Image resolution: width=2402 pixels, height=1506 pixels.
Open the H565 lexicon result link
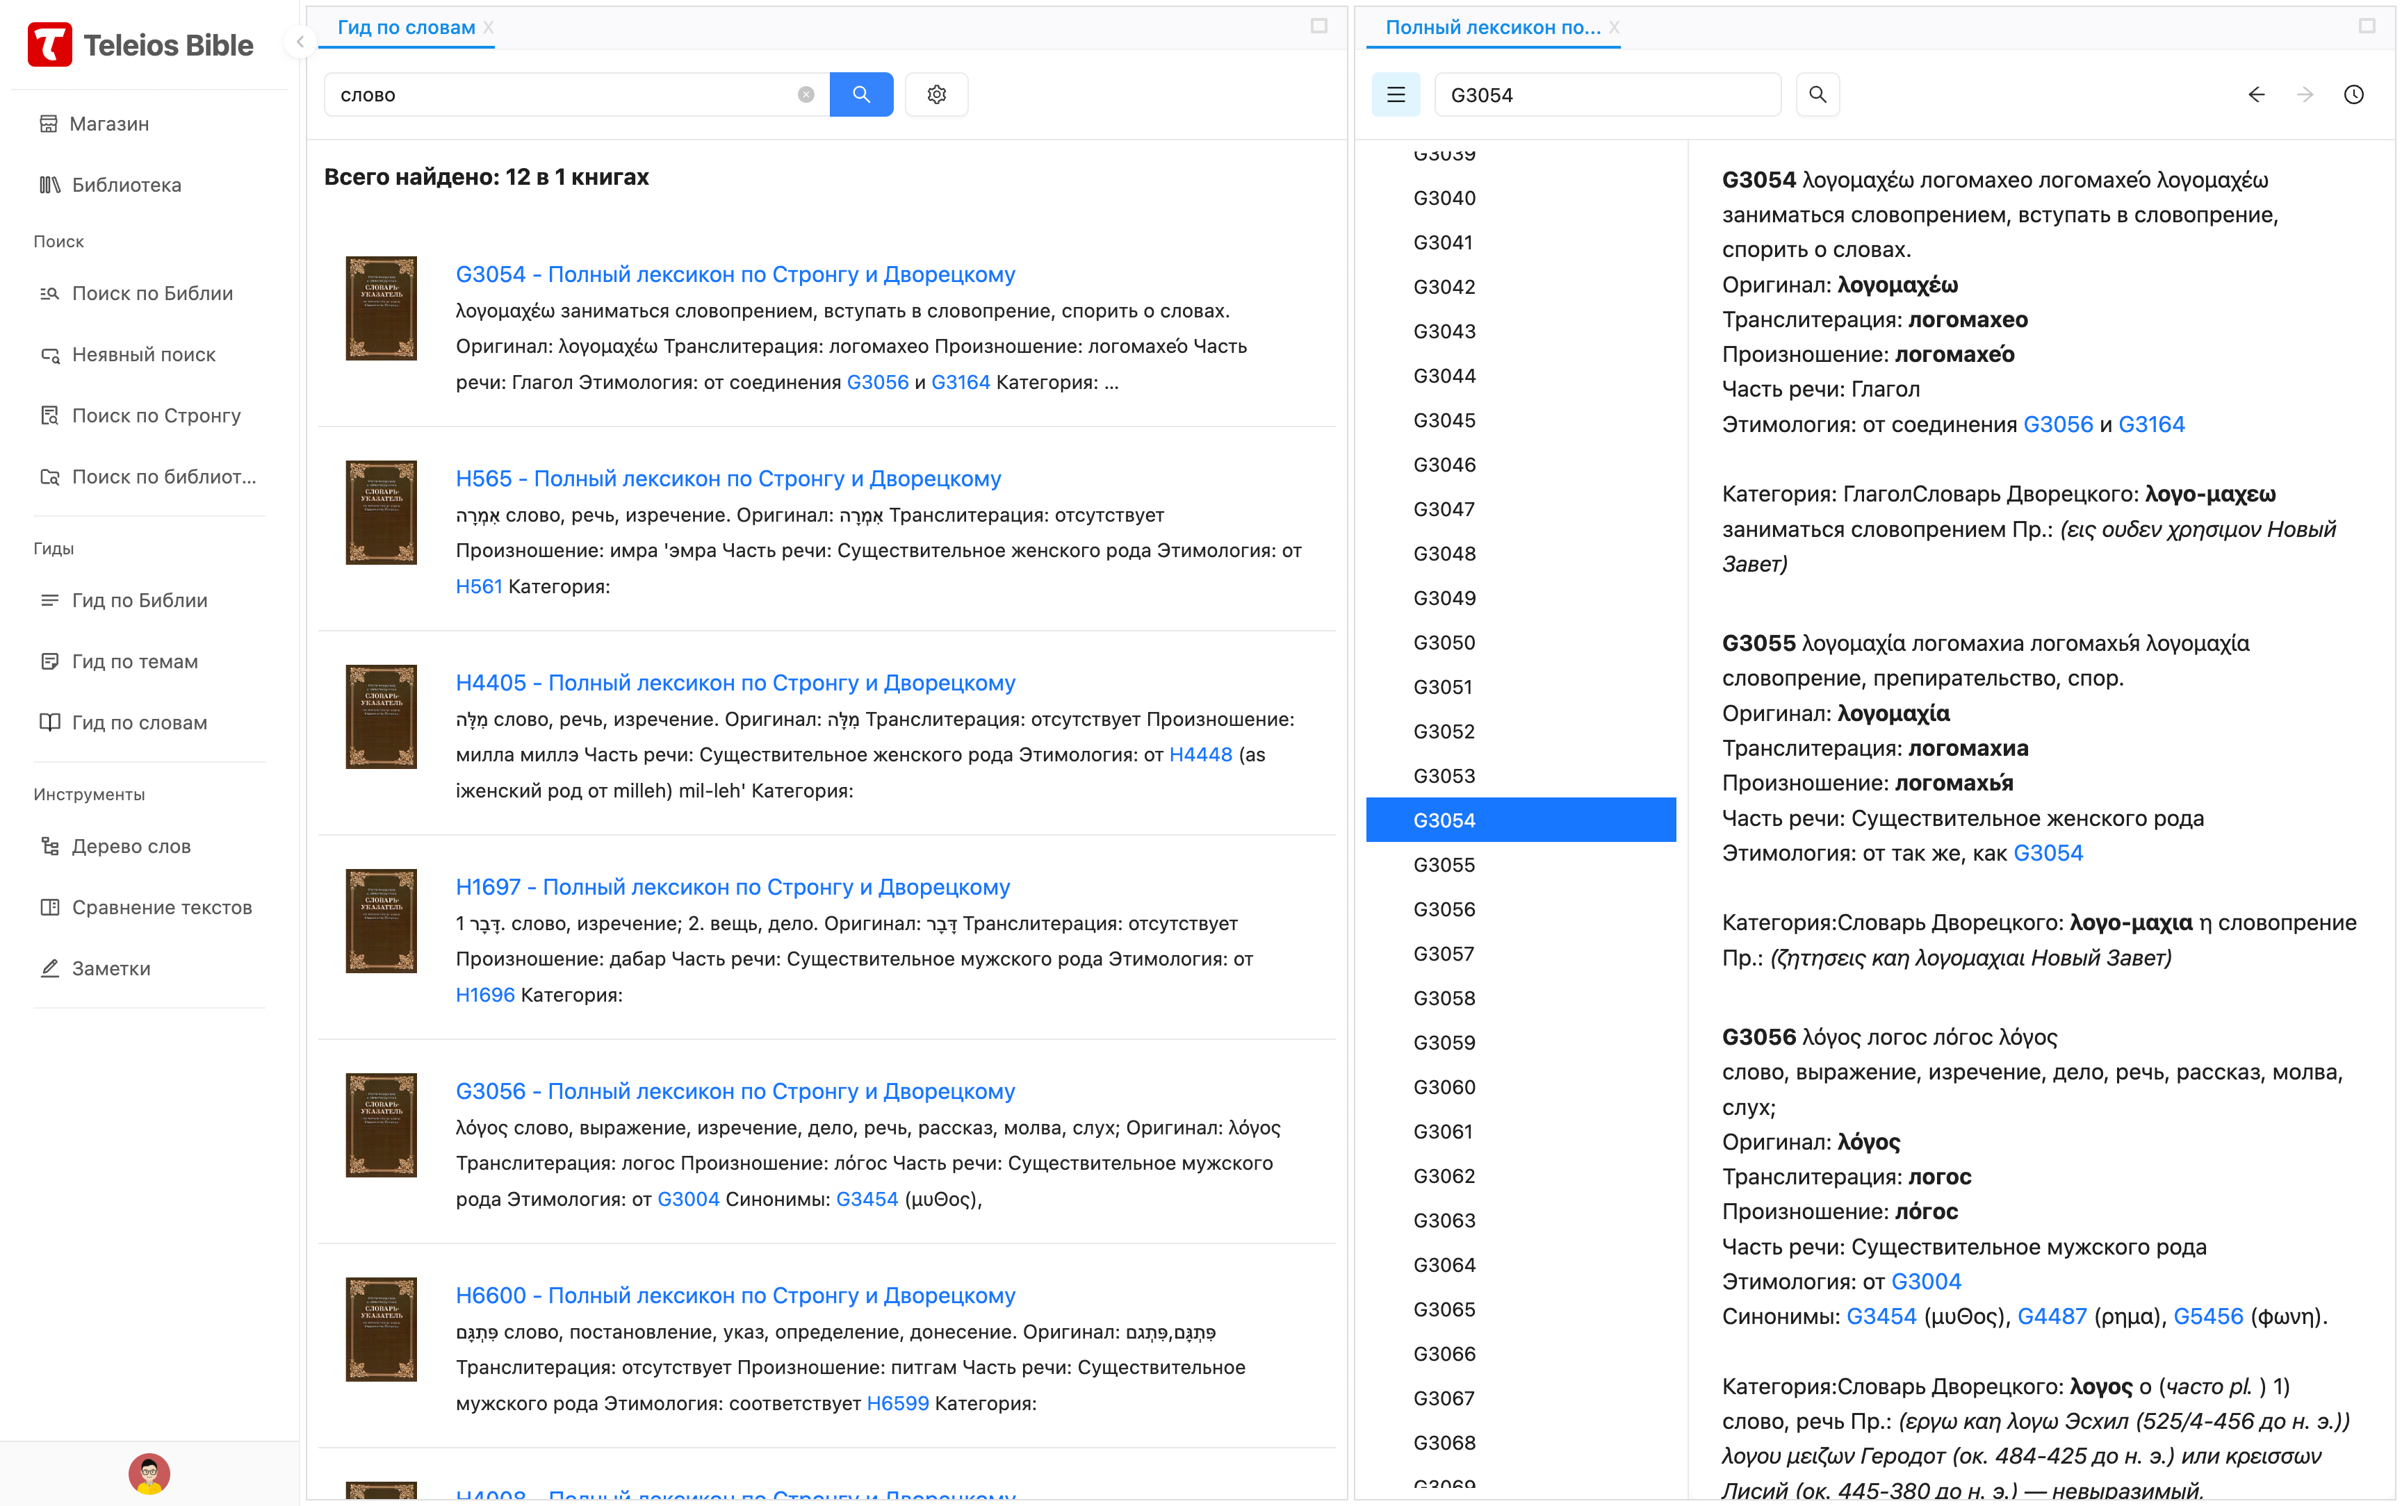point(727,478)
